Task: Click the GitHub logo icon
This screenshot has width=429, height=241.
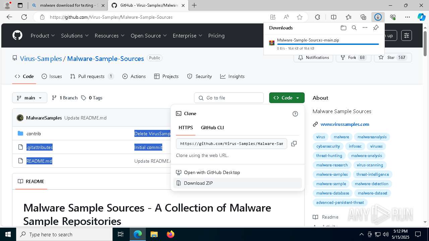Action: click(17, 35)
